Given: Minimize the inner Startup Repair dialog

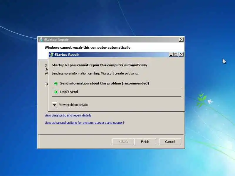Looking at the screenshot, I should (171, 55).
